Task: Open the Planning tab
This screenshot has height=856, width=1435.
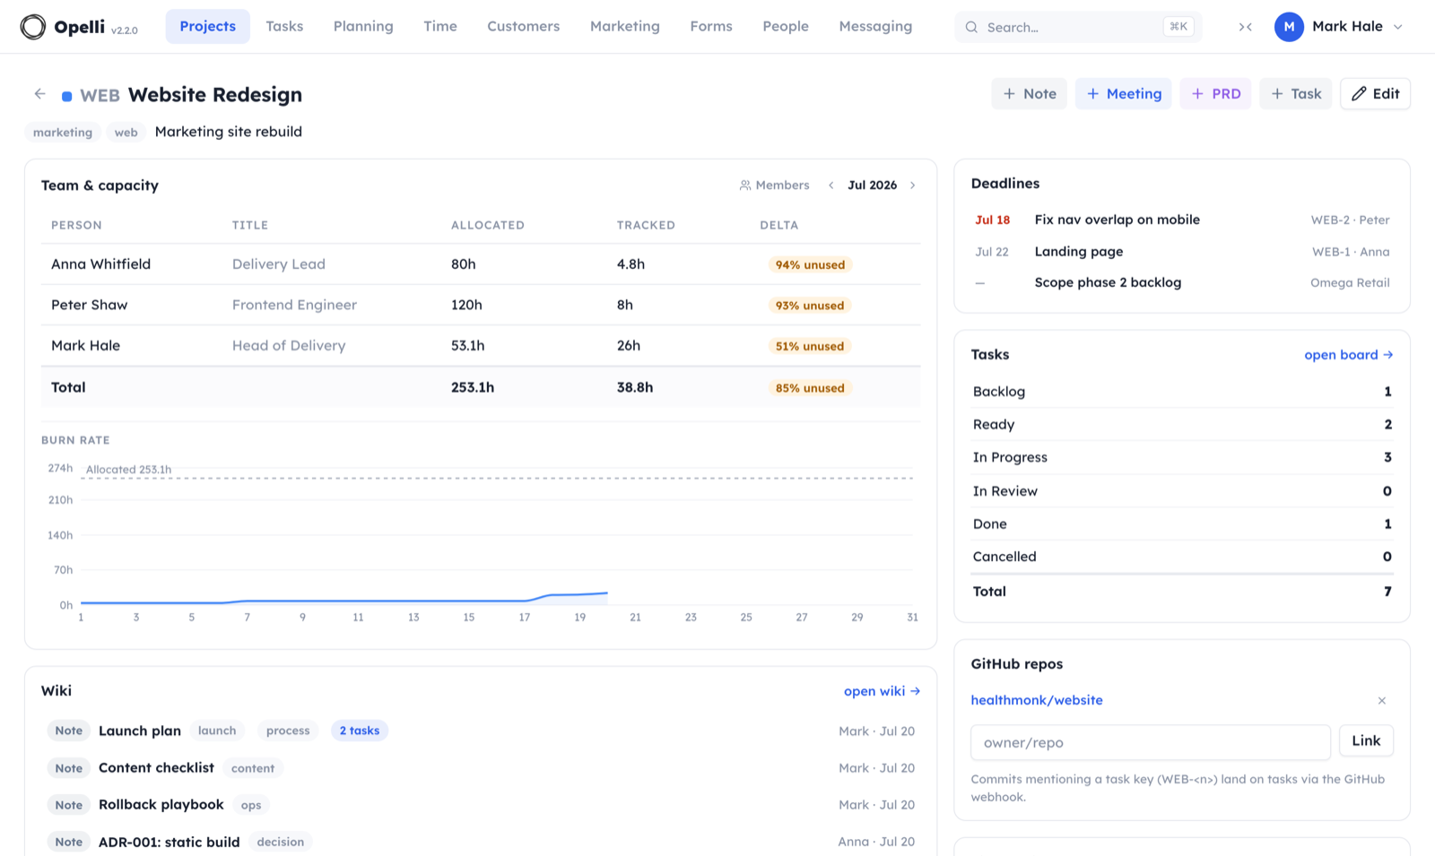Action: coord(363,27)
